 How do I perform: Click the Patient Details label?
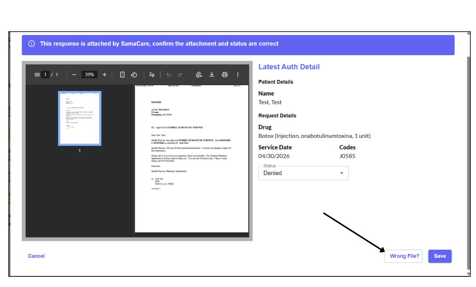click(276, 82)
